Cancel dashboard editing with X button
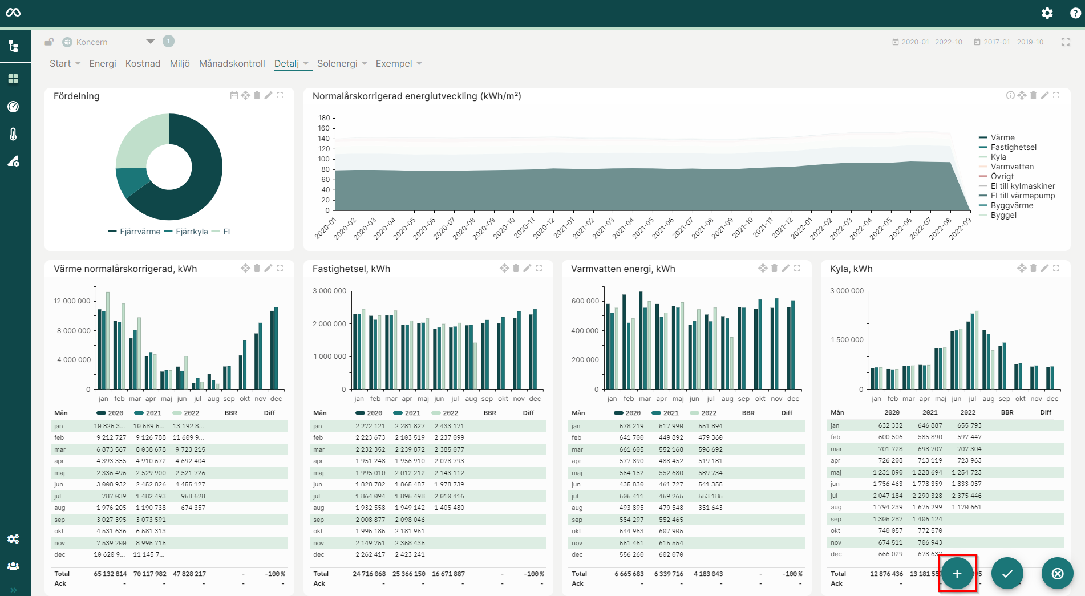Screen dimensions: 1085x596 (x=1058, y=573)
